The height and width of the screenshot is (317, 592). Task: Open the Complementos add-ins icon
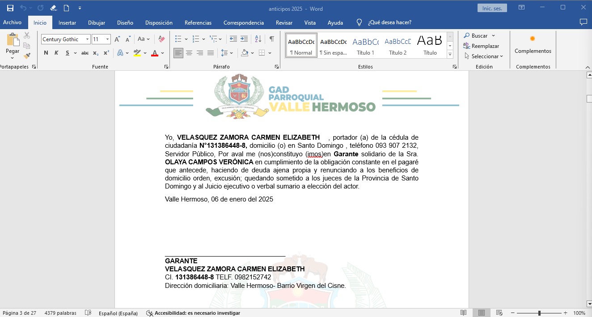533,44
